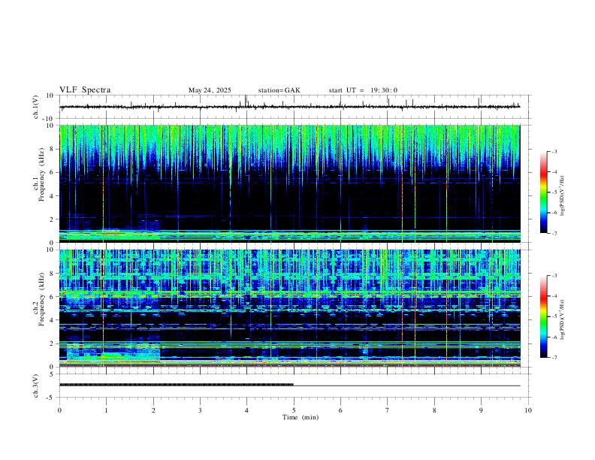Click the log(PSD) label beside ch.1 color bar
Viewport: 595px width, 460px height.
pos(562,196)
